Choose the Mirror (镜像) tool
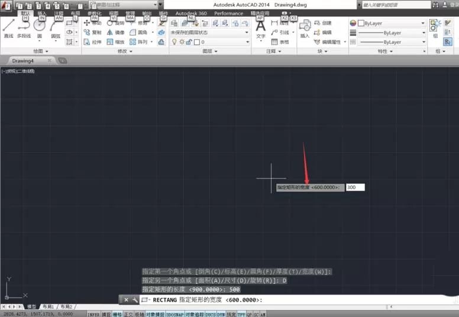459x317 pixels. 115,32
